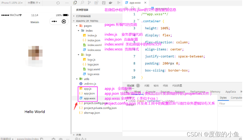244x140 pixels.
Task: Open the Memory DevTools tab
Action: pos(215,92)
